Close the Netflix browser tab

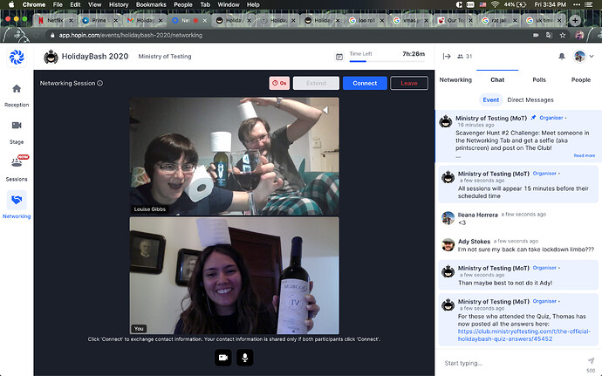(x=71, y=20)
